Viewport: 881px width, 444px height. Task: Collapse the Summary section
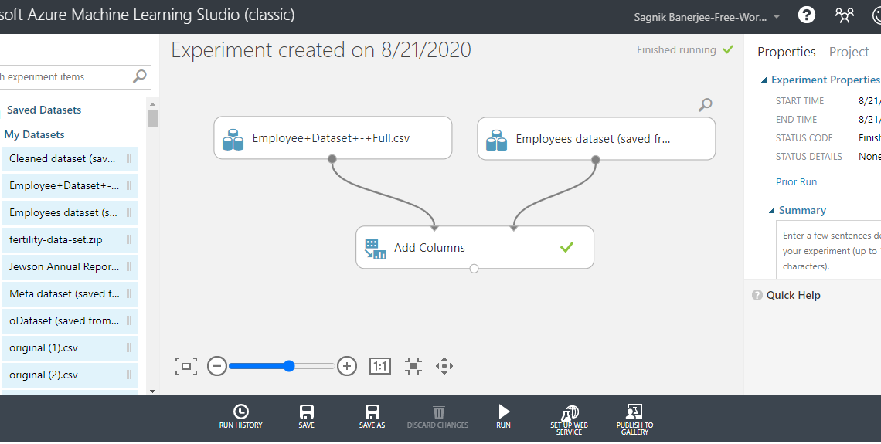772,211
